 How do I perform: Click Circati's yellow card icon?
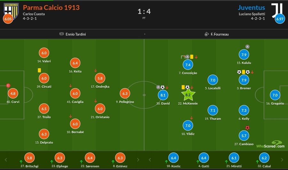point(39,70)
